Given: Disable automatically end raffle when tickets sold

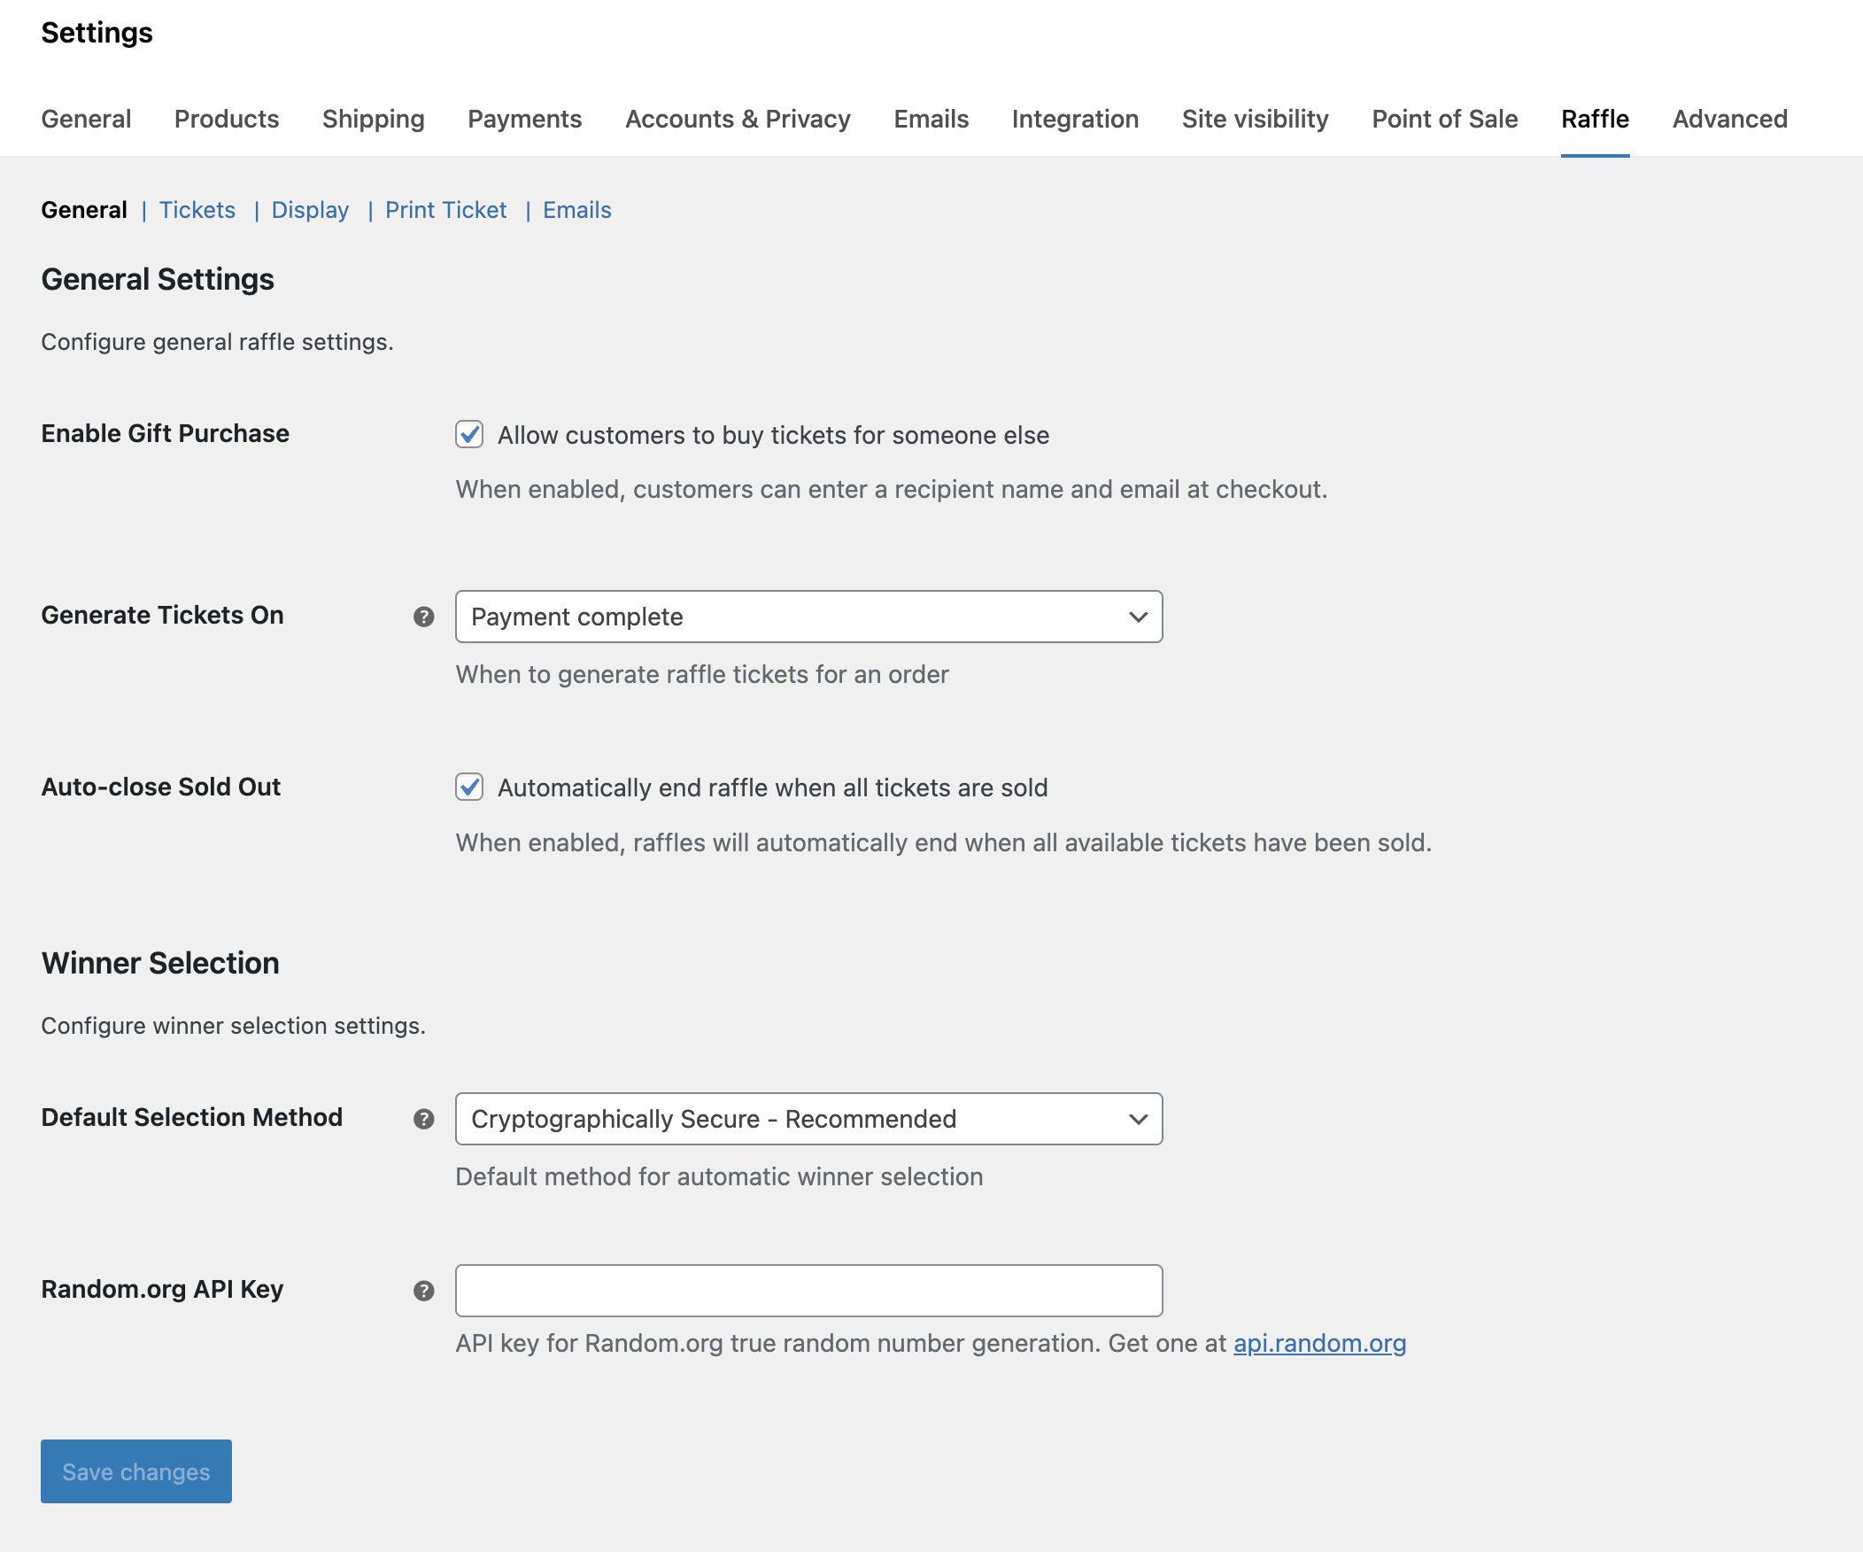Looking at the screenshot, I should [468, 788].
